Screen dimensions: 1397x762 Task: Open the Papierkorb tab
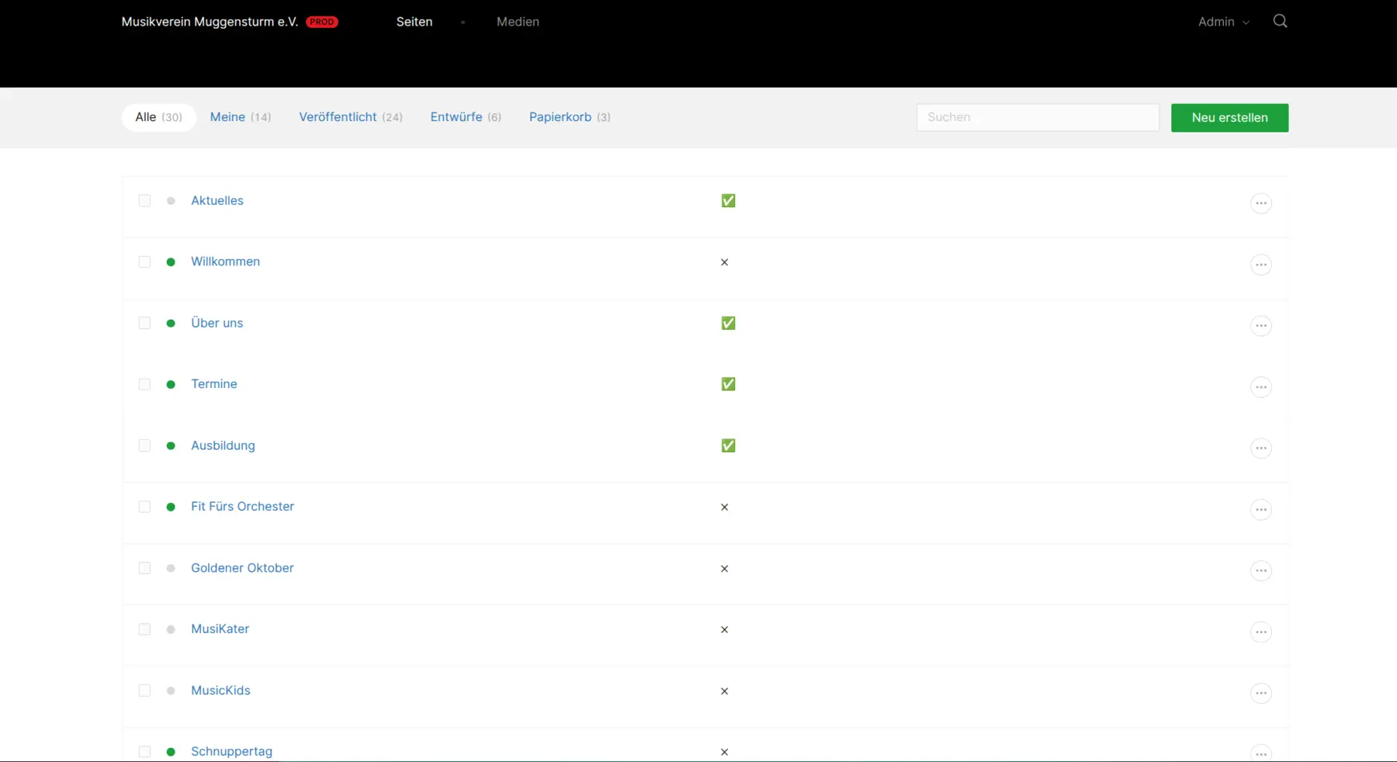click(x=570, y=117)
